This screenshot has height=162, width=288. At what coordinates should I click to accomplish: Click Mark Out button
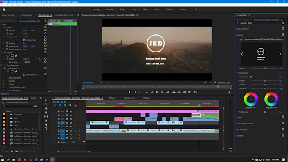click(140, 92)
